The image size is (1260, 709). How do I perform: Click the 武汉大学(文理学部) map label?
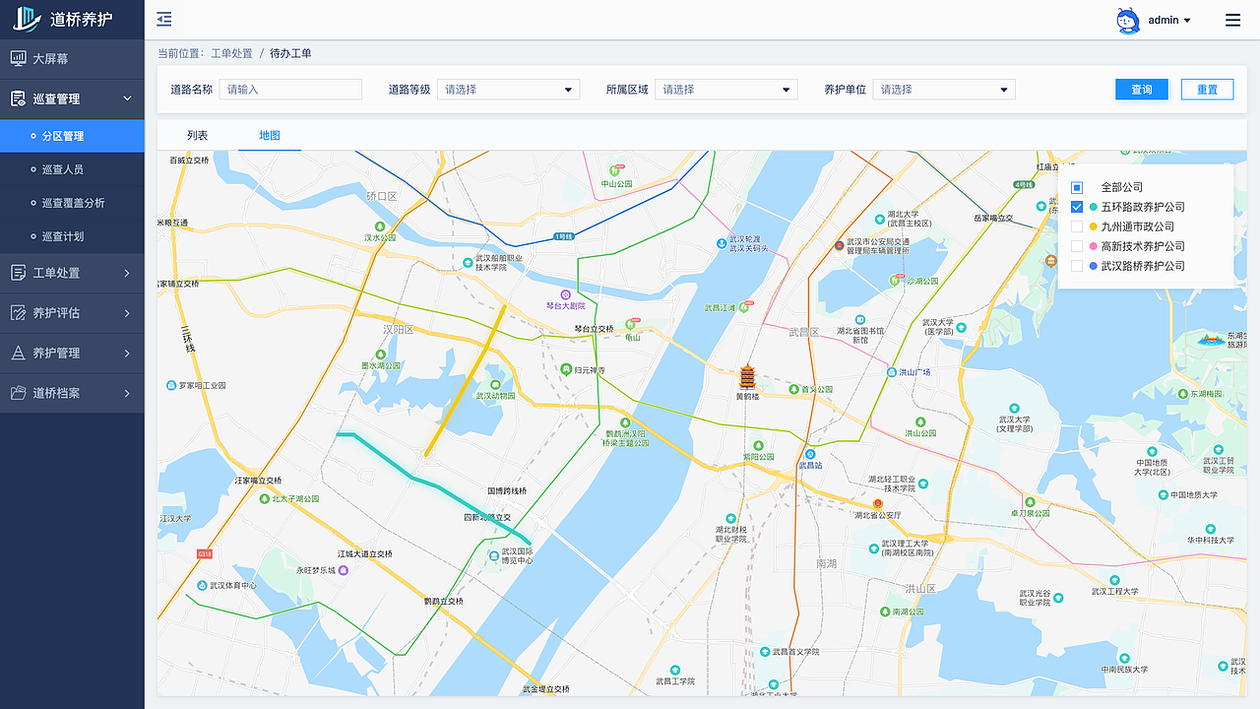tap(1014, 424)
